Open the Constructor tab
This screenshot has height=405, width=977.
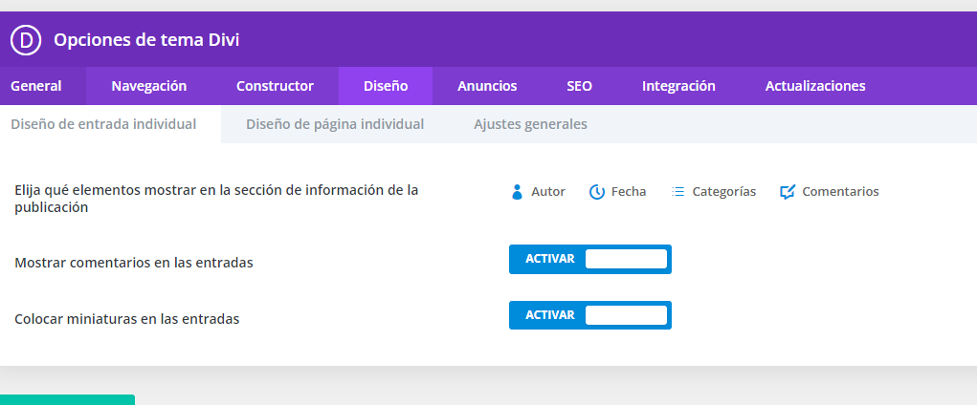tap(275, 86)
